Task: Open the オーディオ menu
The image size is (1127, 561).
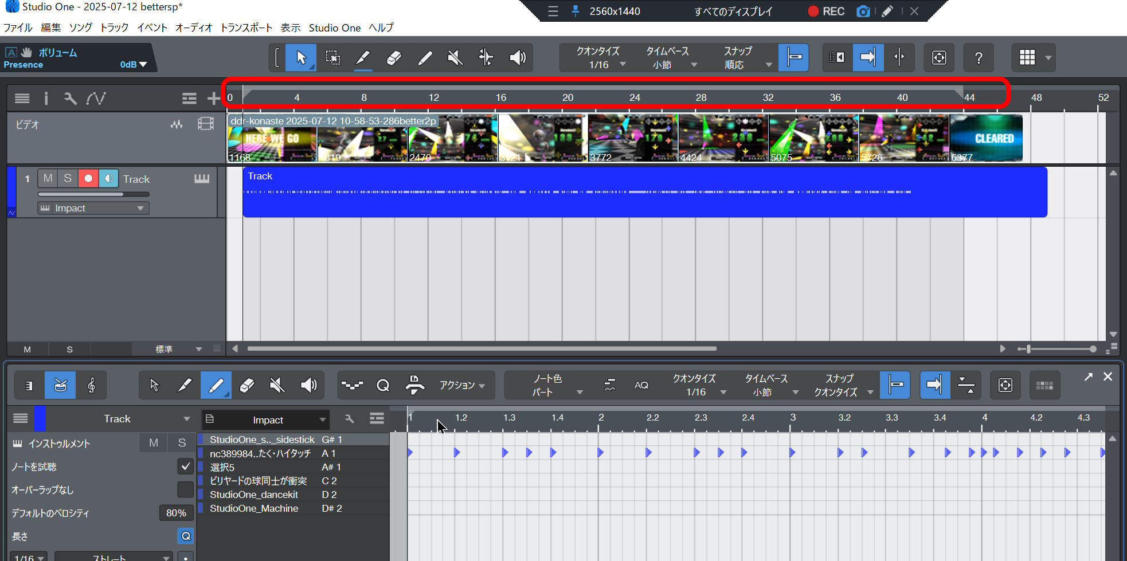Action: (x=193, y=28)
